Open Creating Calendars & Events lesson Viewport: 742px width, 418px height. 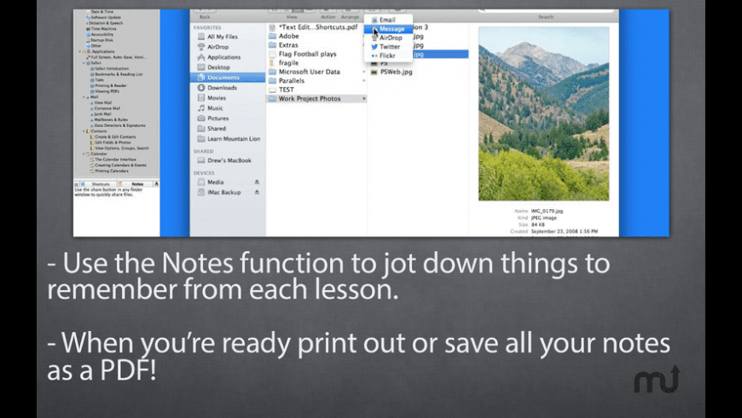(120, 165)
